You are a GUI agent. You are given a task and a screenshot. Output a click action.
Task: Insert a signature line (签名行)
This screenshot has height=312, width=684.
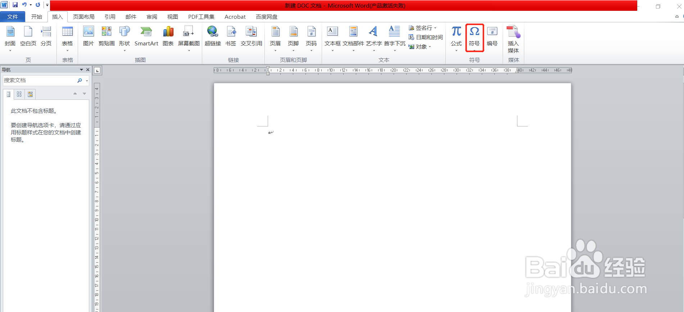420,28
